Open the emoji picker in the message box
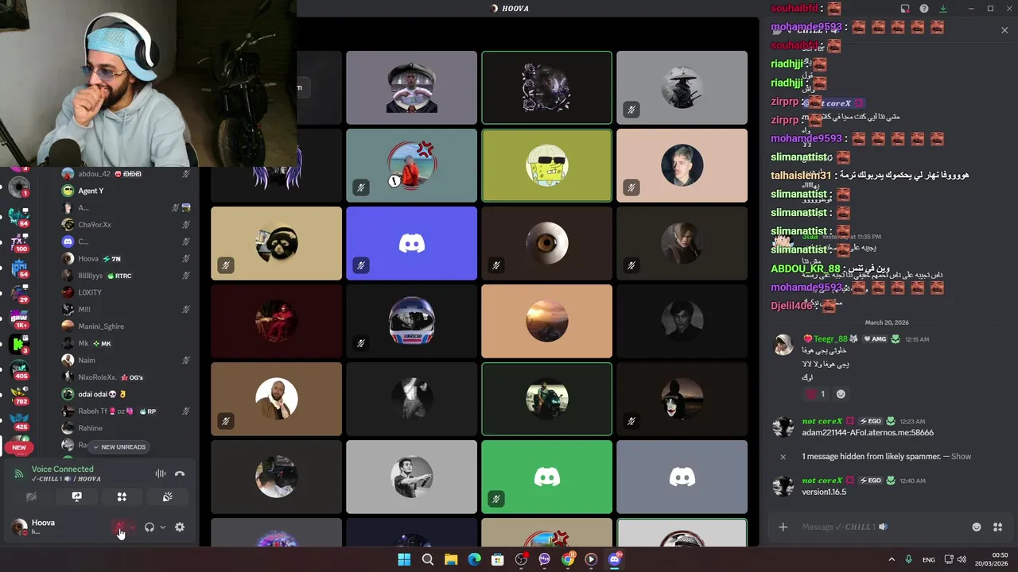Screen dimensions: 1018x572 coord(977,527)
